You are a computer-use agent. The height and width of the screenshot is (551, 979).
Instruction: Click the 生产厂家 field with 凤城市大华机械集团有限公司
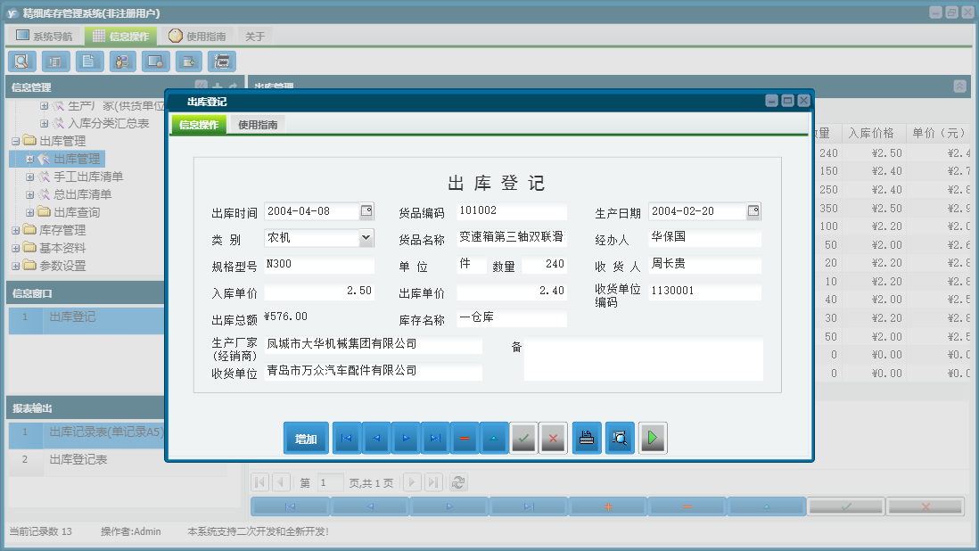pyautogui.click(x=374, y=344)
